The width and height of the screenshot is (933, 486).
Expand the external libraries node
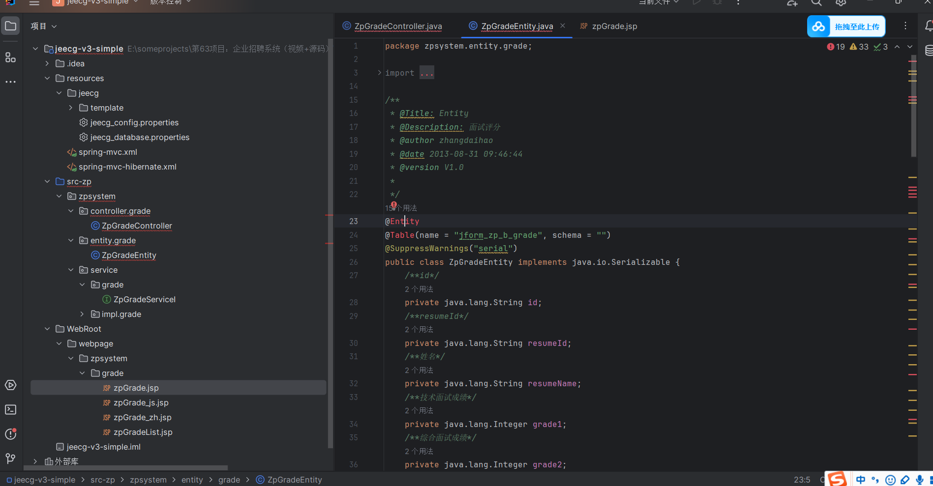coord(35,461)
